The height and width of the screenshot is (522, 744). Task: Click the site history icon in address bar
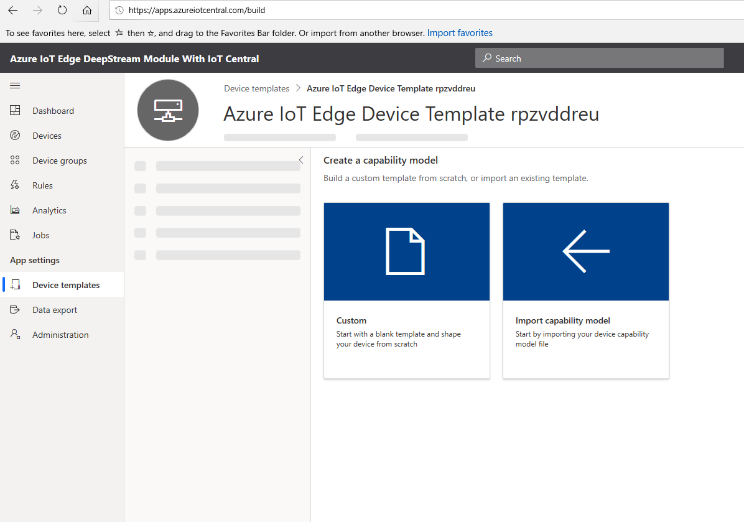click(x=119, y=10)
